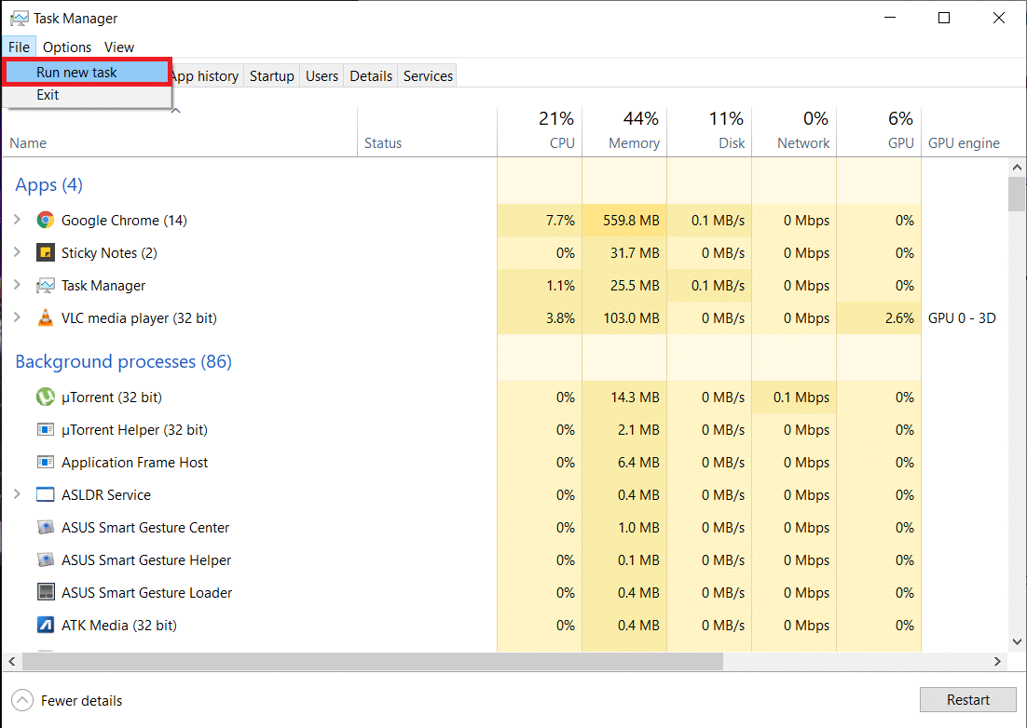Click the 0.1 Mbps network value

pos(801,397)
